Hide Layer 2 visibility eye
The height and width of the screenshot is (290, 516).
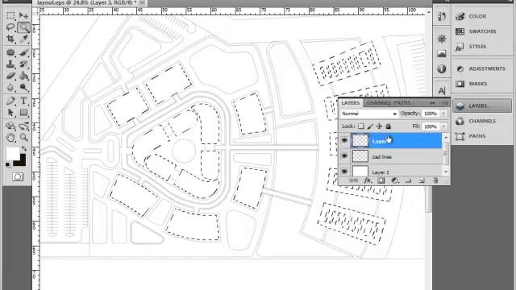[x=344, y=172]
